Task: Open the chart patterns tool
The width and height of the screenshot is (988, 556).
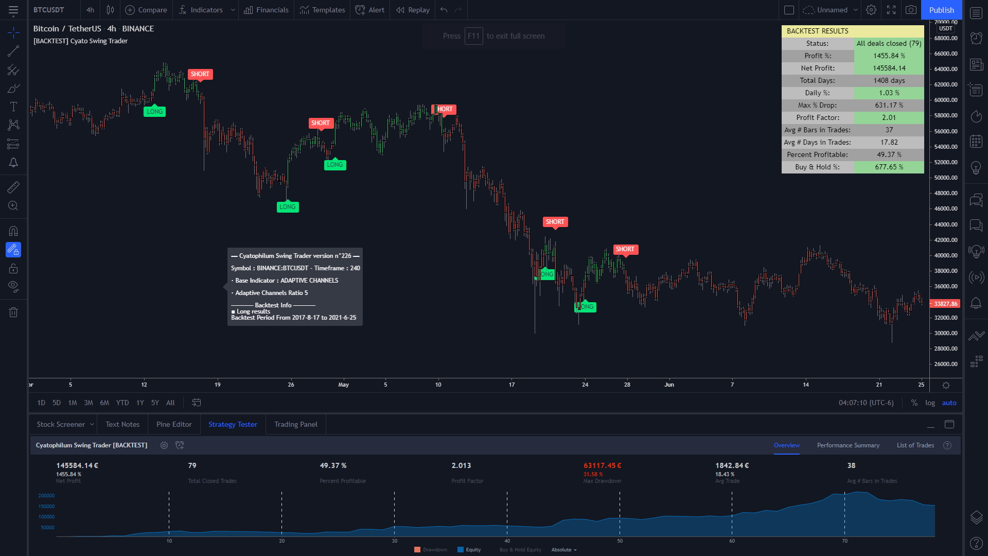Action: coord(13,125)
